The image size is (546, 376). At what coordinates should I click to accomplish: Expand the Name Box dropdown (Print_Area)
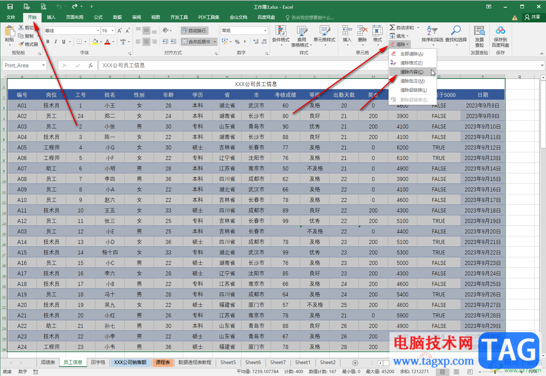43,66
